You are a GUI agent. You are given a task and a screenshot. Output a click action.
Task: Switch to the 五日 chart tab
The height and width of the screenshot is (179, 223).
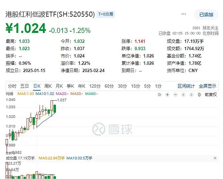[25, 86]
